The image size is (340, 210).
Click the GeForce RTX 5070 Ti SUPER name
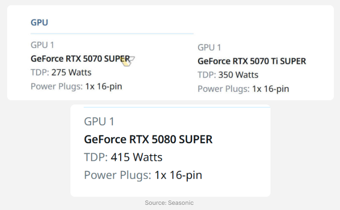click(252, 61)
